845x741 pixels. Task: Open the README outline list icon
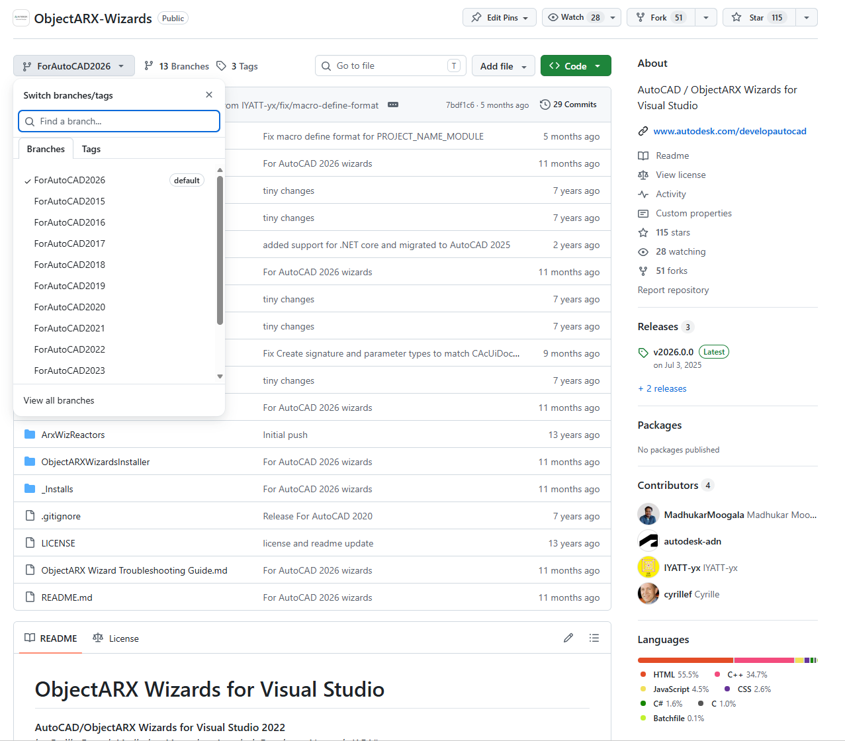click(594, 638)
